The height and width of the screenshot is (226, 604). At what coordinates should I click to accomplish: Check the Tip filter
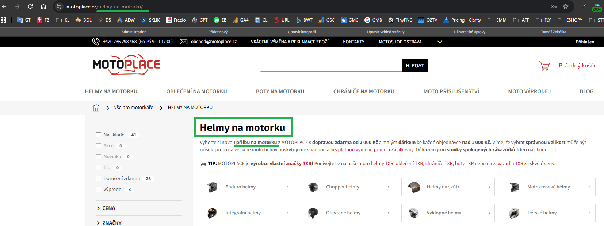click(x=99, y=168)
